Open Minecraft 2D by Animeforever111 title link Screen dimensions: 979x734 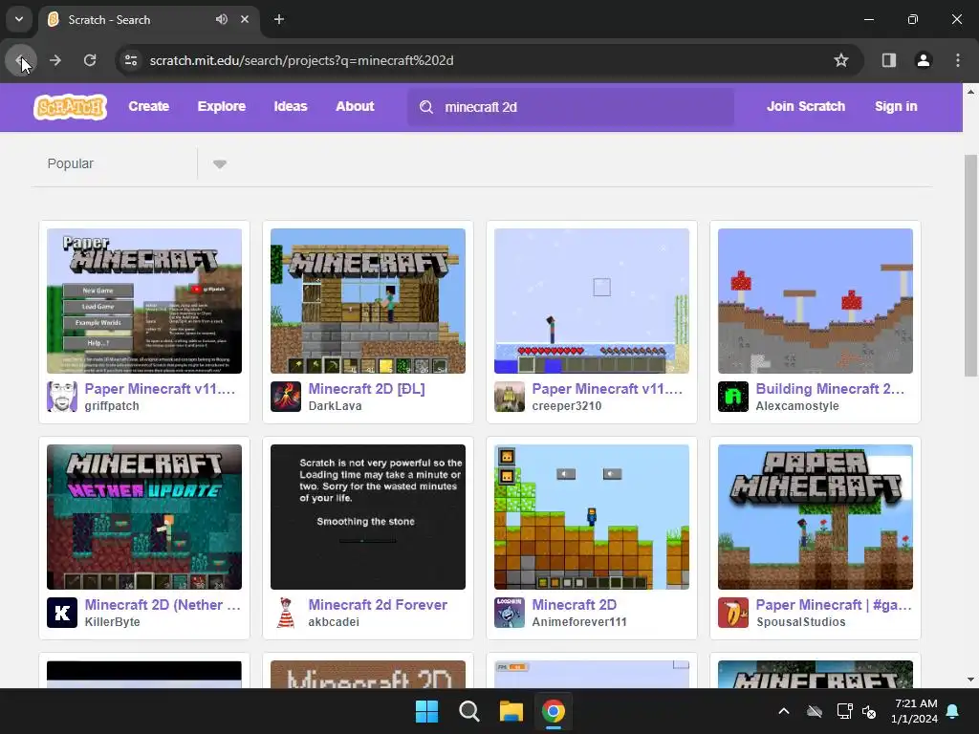point(575,605)
